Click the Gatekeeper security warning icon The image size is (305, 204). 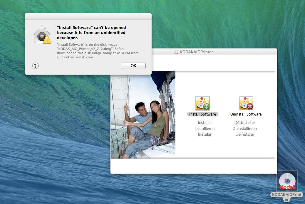pyautogui.click(x=42, y=35)
